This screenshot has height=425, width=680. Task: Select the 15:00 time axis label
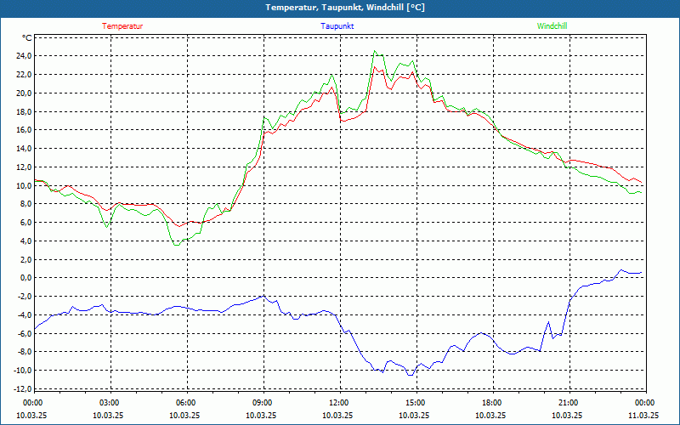click(415, 403)
